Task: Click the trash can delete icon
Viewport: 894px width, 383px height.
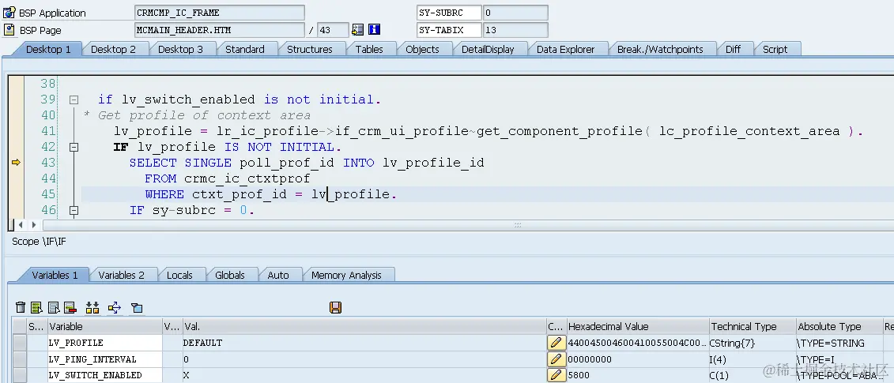Action: coord(21,308)
